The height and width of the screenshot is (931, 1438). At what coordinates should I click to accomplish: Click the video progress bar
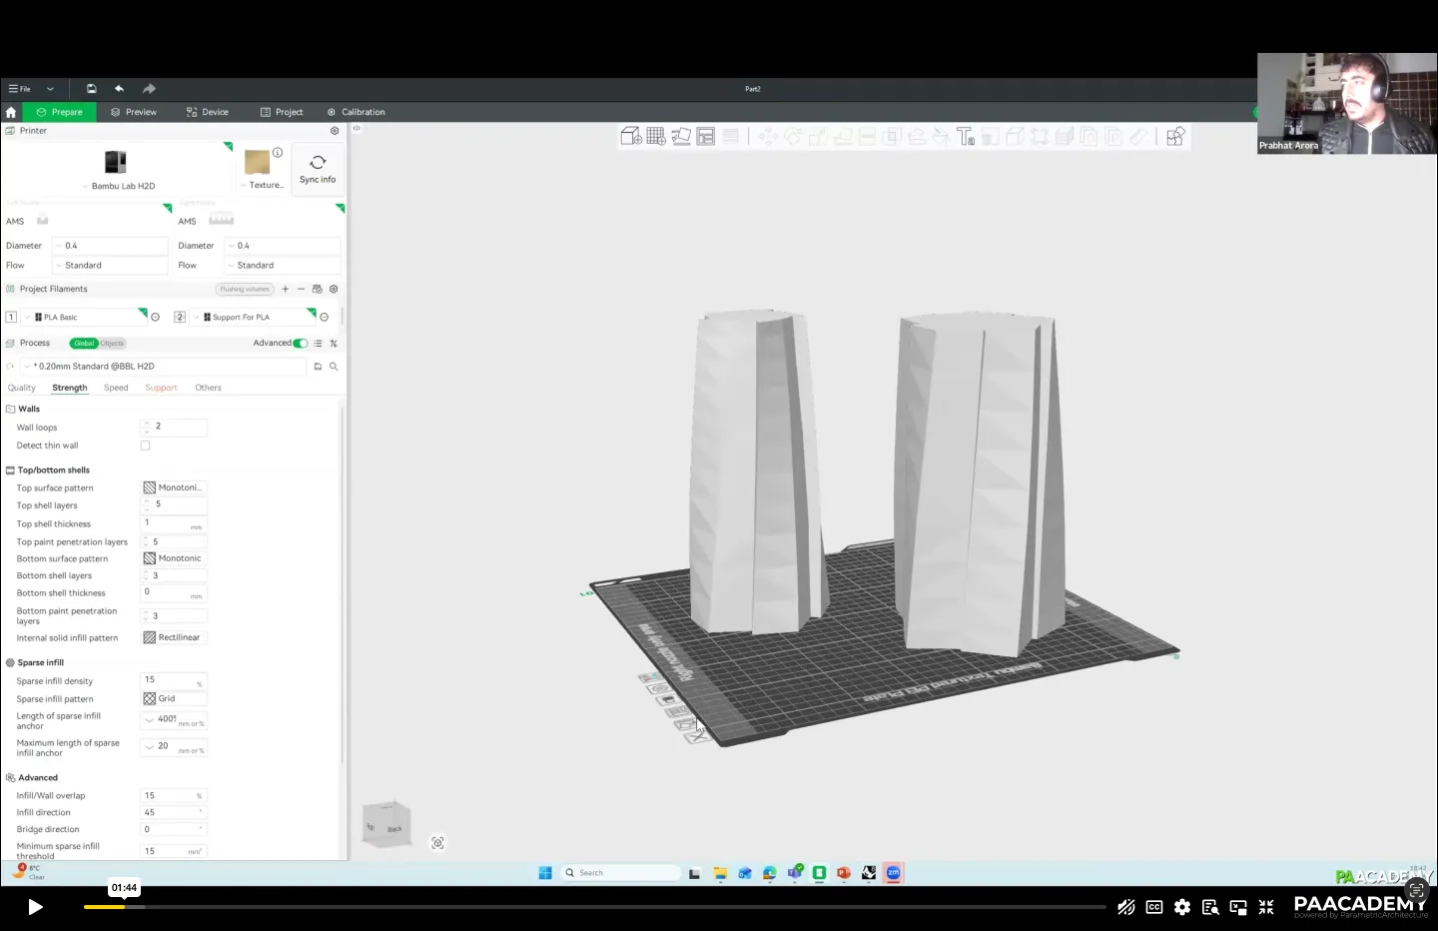click(599, 907)
